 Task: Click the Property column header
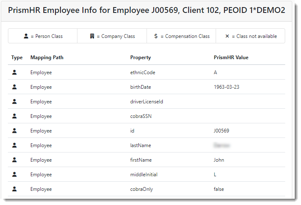click(140, 57)
